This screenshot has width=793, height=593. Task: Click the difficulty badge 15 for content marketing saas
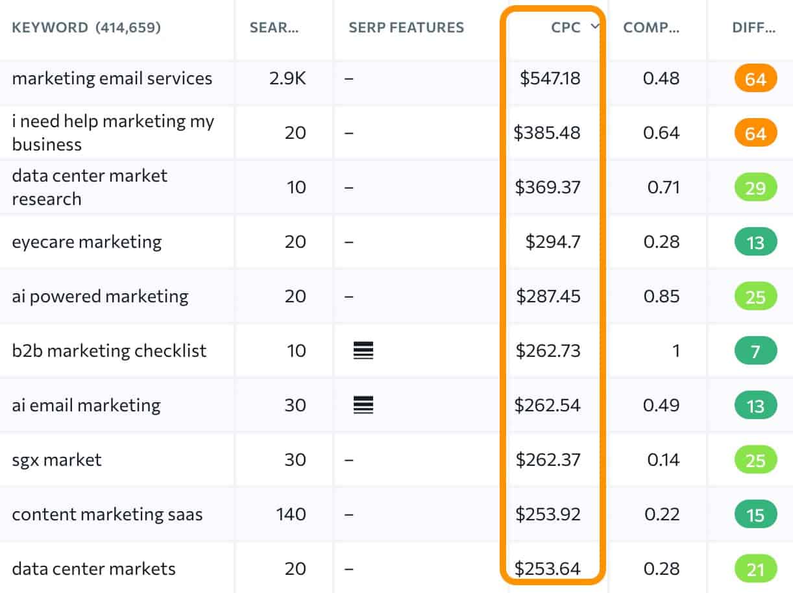click(754, 514)
